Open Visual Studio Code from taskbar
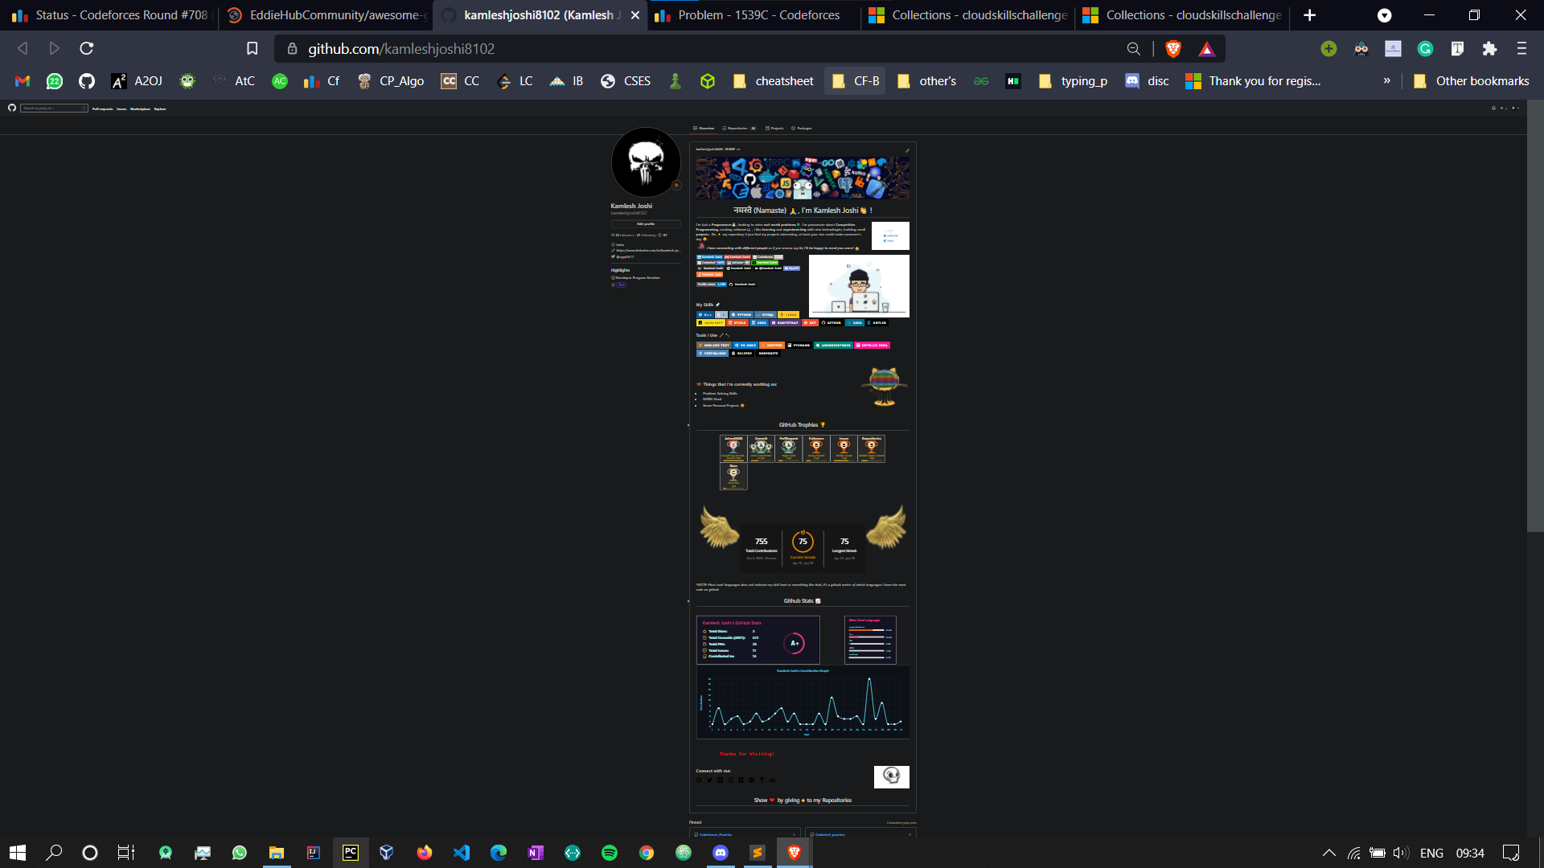 (462, 853)
